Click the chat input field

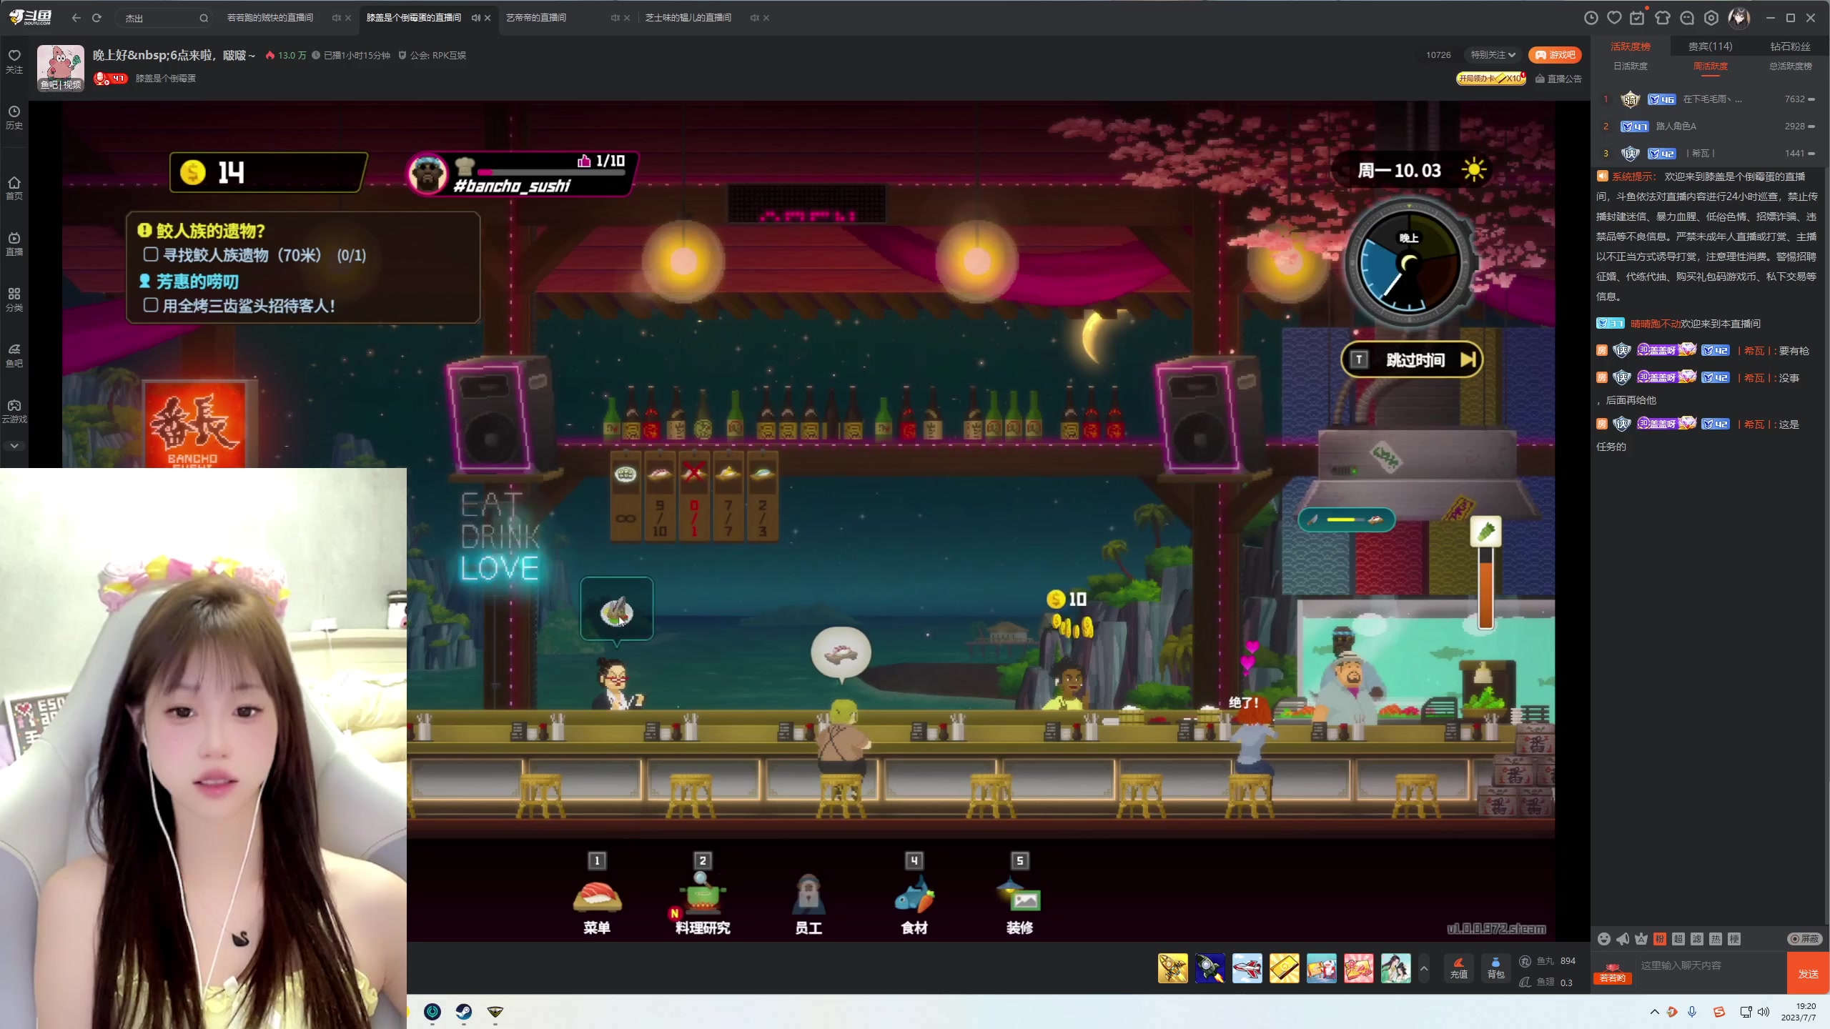[1712, 965]
